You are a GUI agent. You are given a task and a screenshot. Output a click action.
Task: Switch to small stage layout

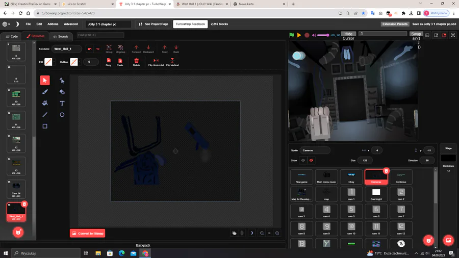[436, 35]
